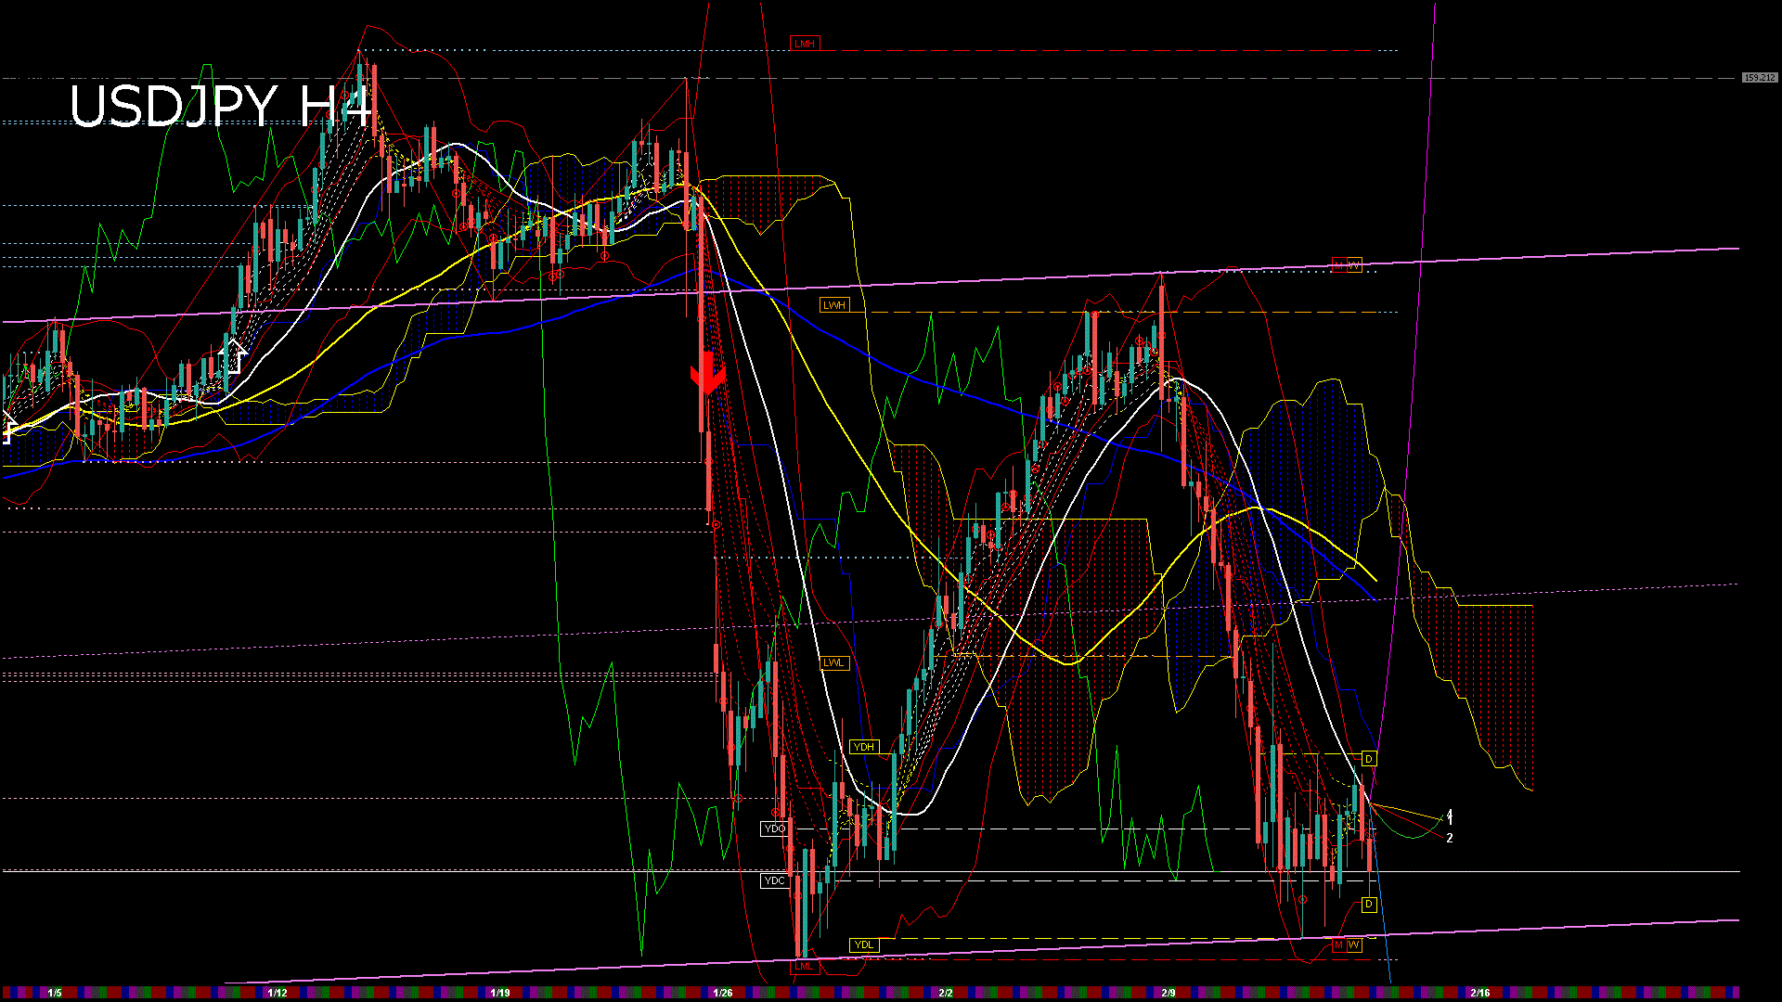Select the yellow YDL level label
Screen dimensions: 1782x1002
click(x=864, y=945)
